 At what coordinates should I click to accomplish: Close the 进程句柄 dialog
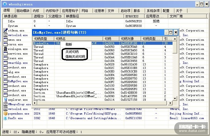(176, 32)
